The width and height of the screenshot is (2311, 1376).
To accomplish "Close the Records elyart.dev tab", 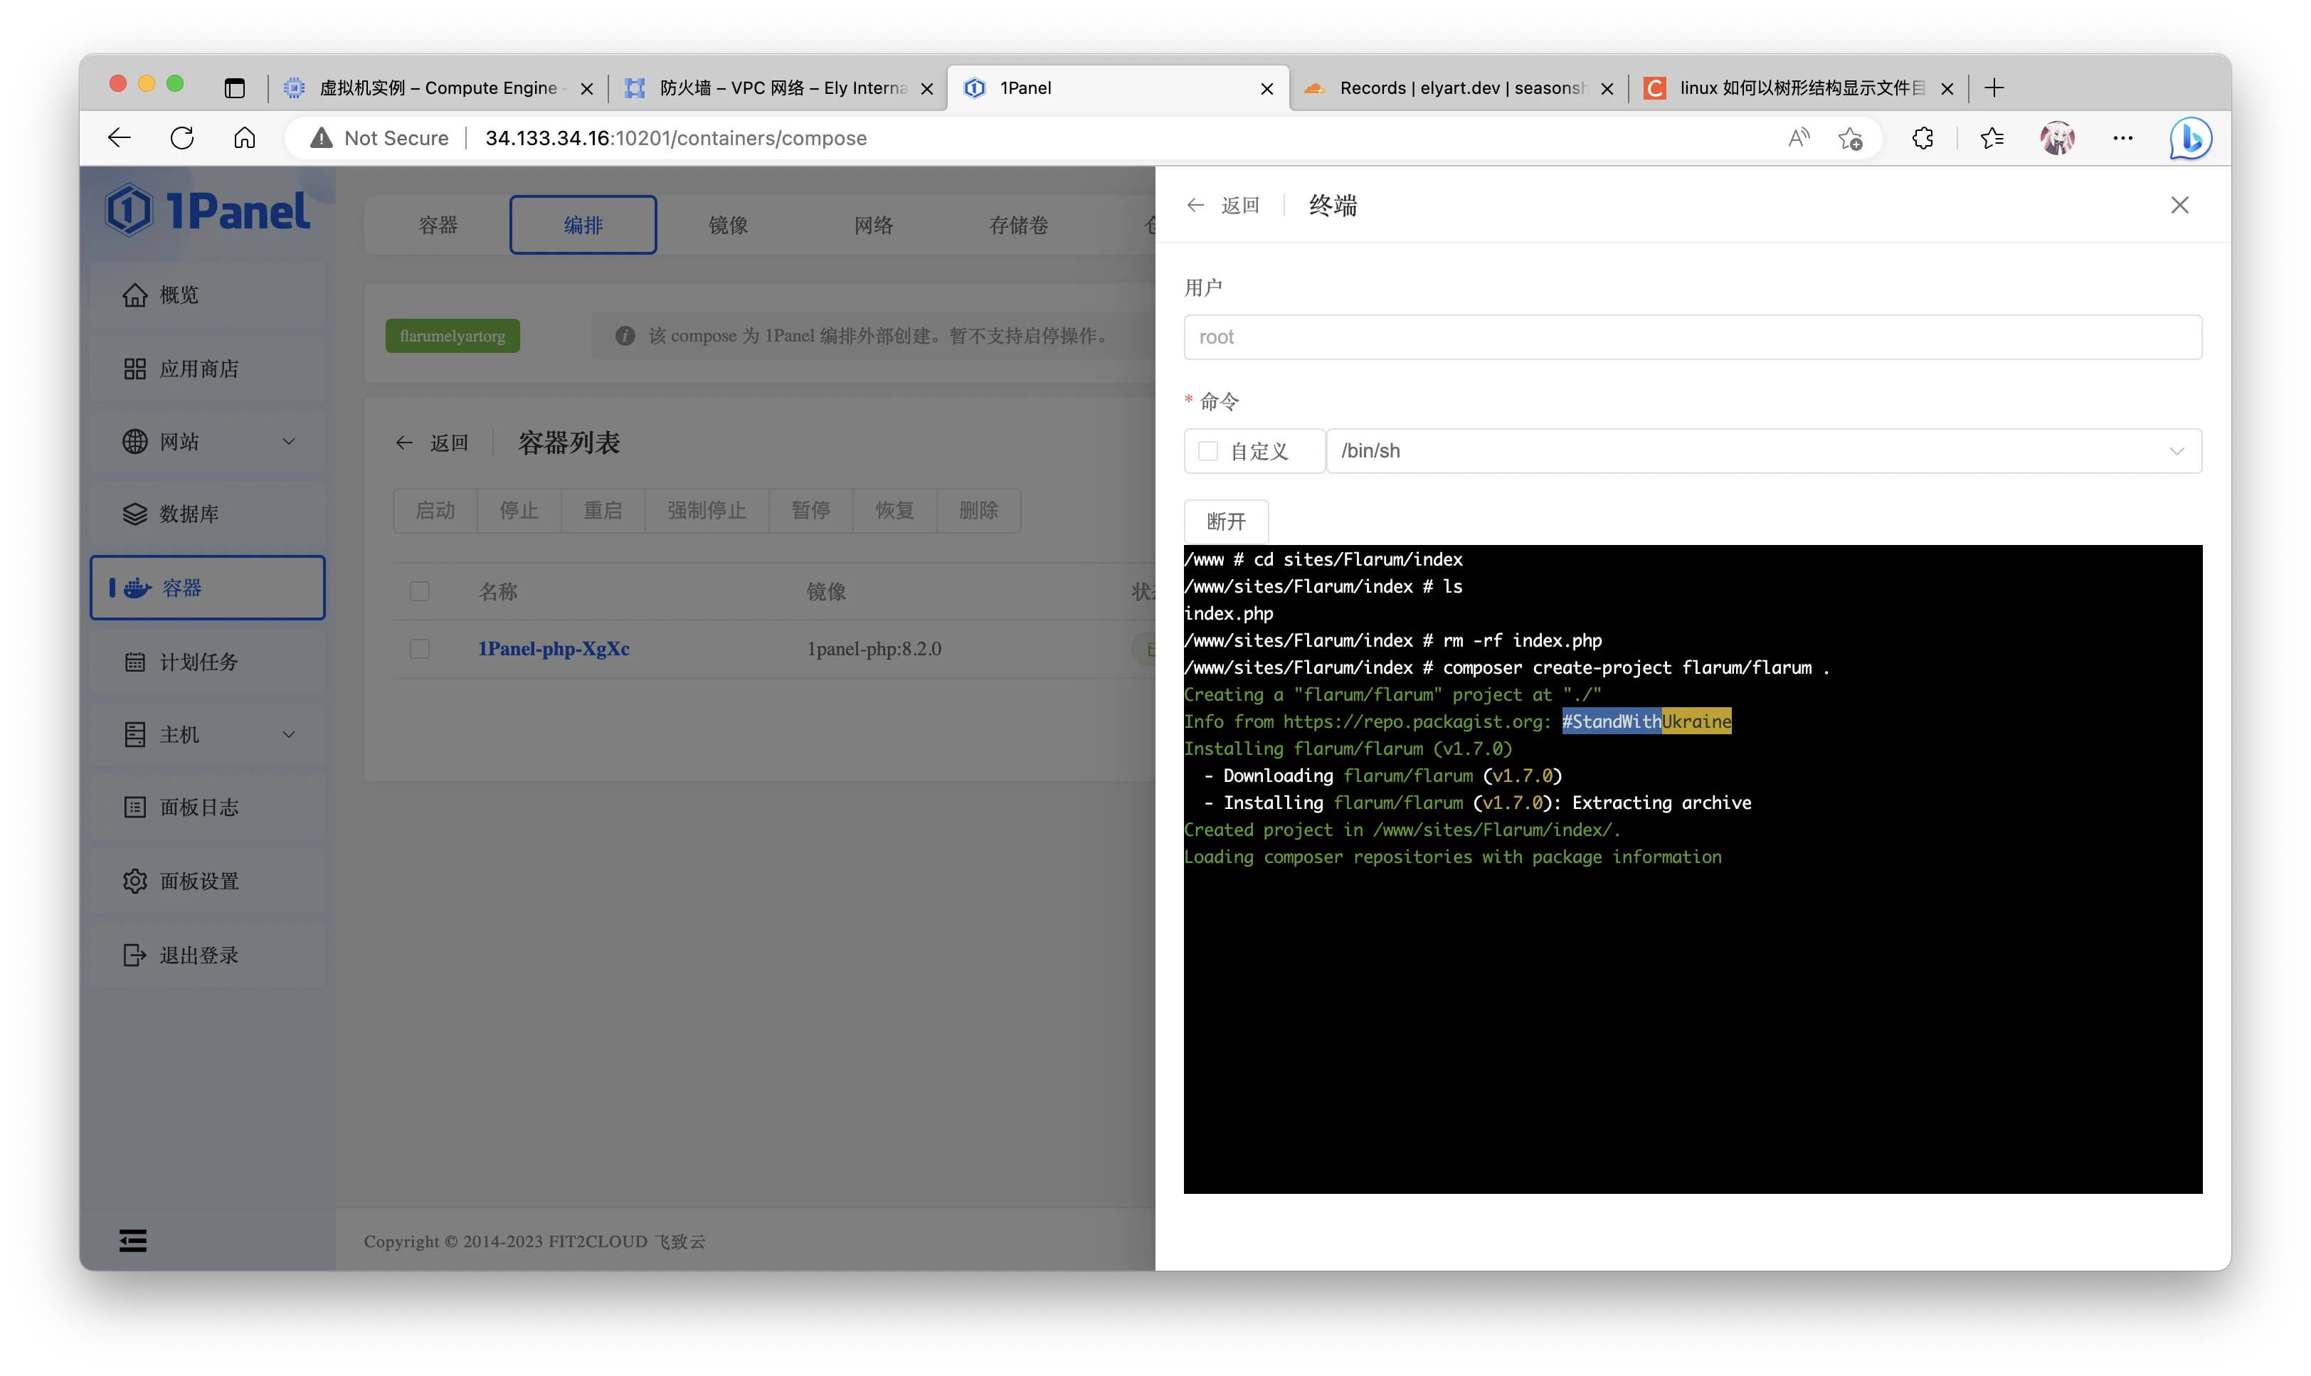I will [1607, 89].
